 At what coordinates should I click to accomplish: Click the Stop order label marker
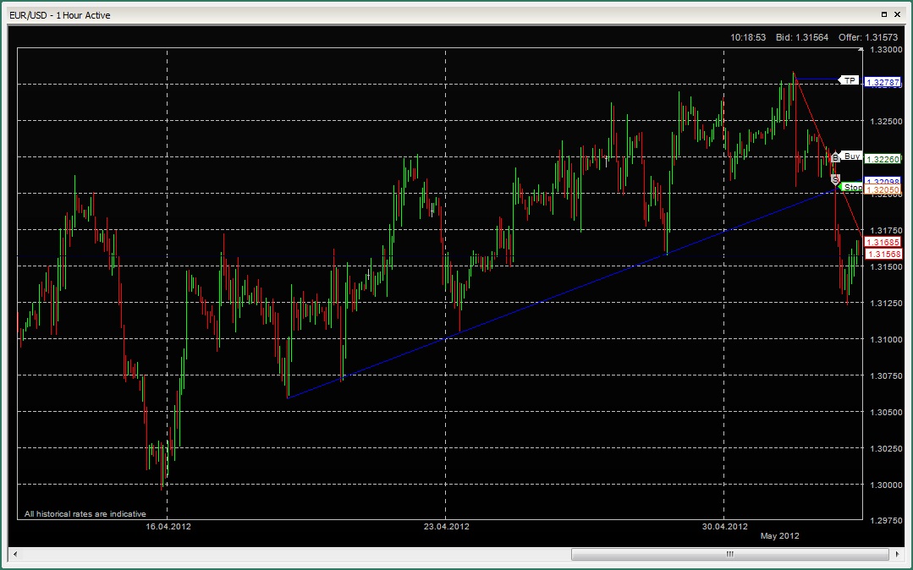pos(851,188)
